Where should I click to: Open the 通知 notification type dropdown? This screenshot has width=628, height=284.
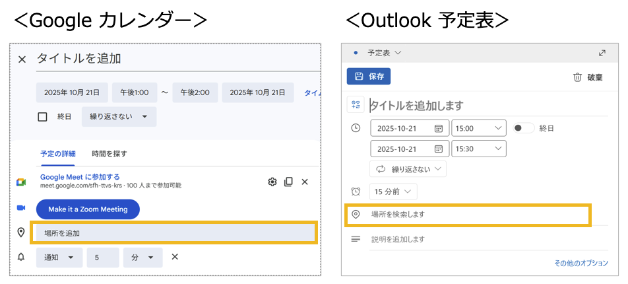pos(59,257)
